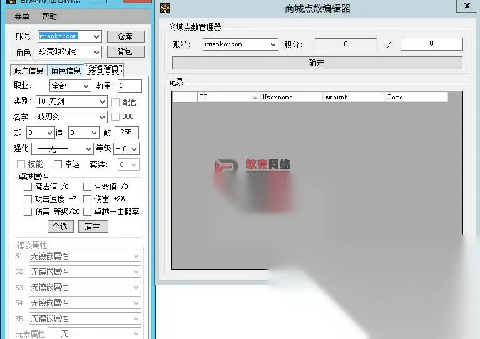
Task: Expand the 名字 dropdown
Action: click(103, 117)
